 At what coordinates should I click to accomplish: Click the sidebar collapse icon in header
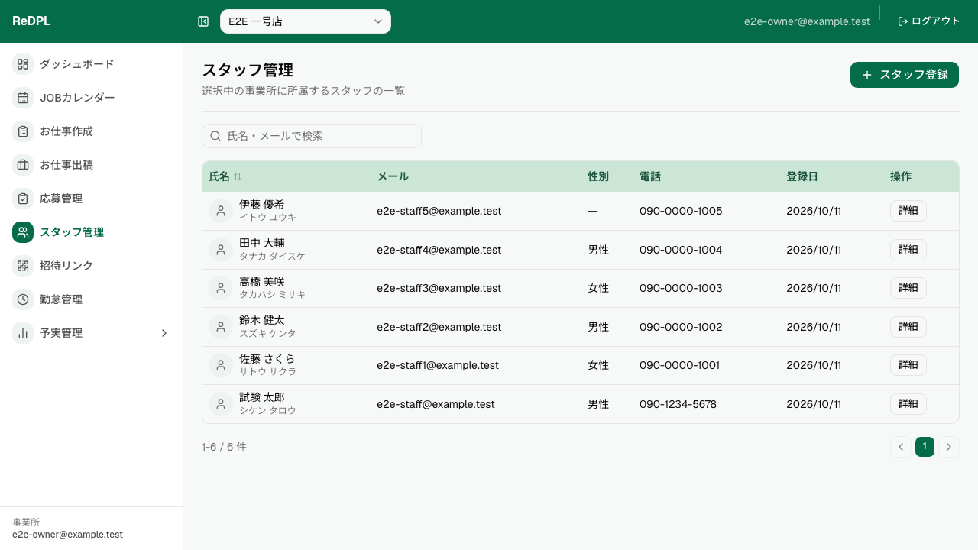click(x=203, y=21)
